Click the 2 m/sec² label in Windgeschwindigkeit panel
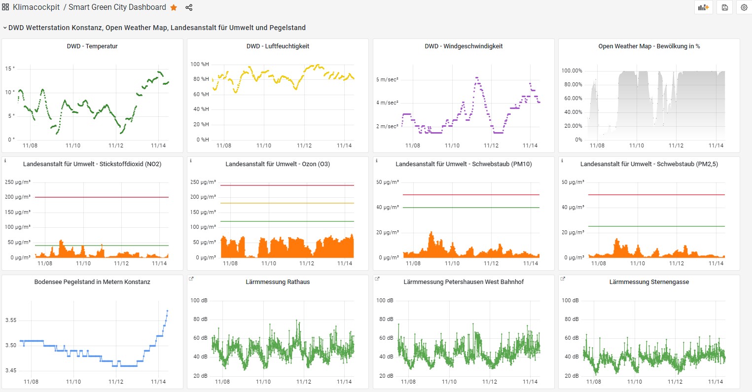This screenshot has width=752, height=392. coord(387,127)
